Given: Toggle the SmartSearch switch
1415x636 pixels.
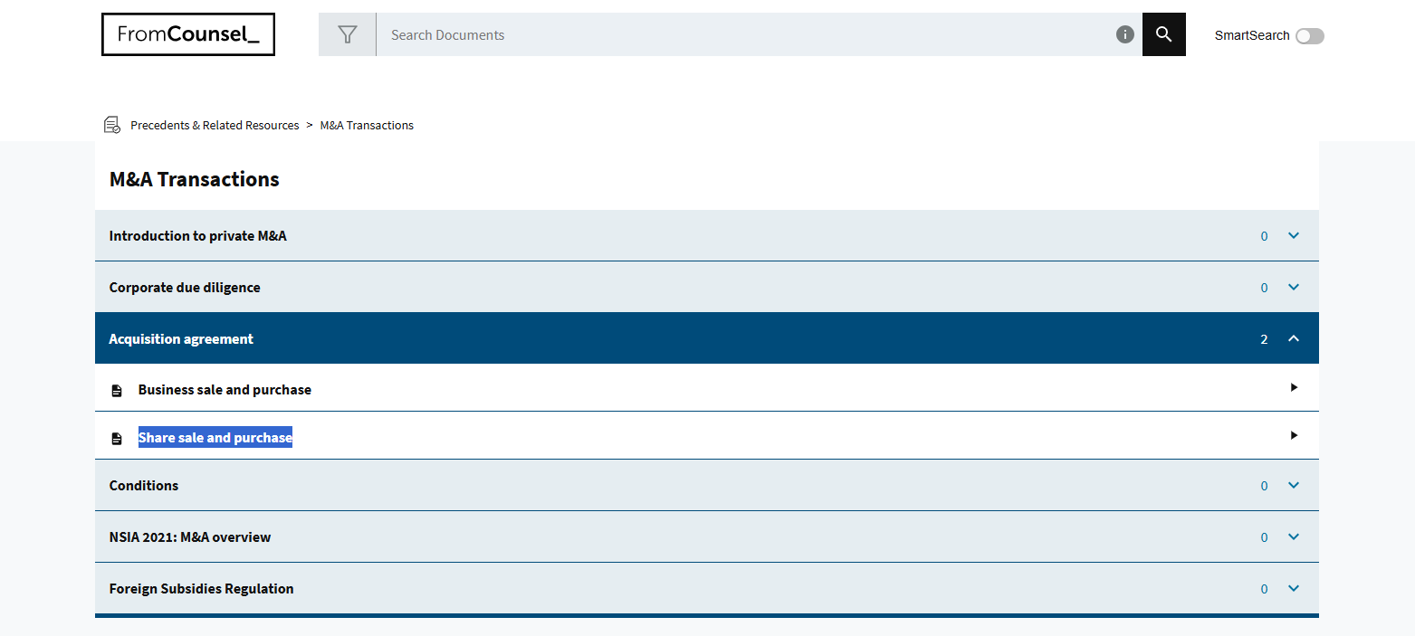Looking at the screenshot, I should pyautogui.click(x=1309, y=36).
